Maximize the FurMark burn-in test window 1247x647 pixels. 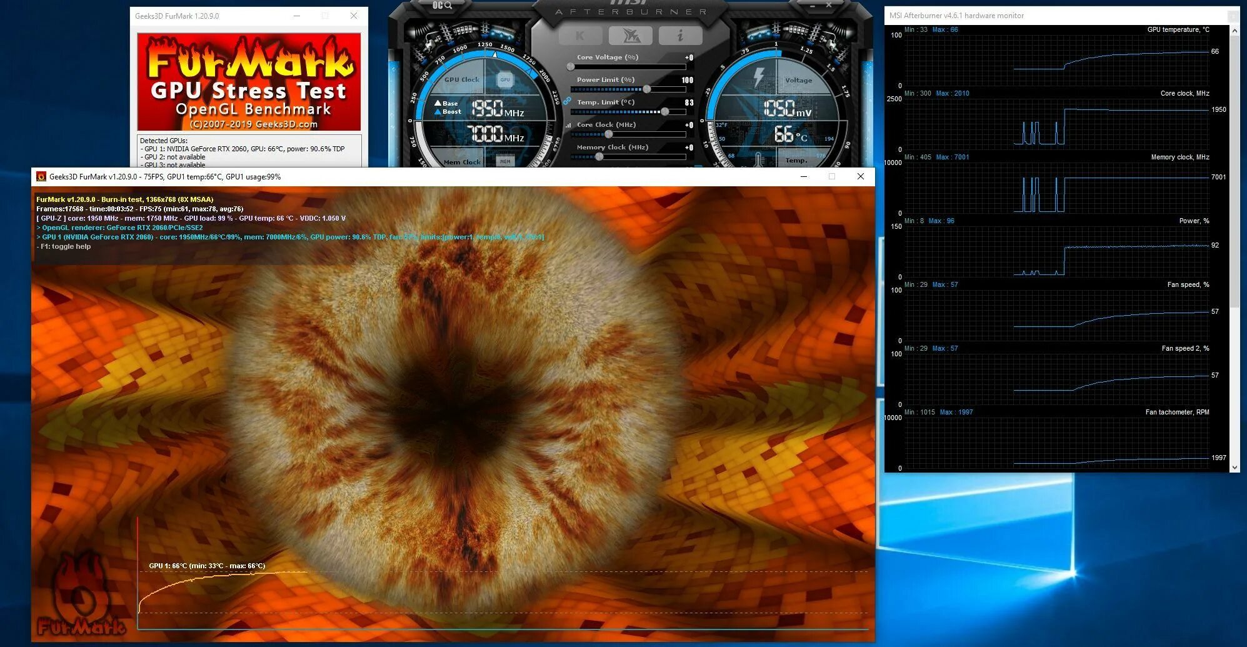tap(832, 177)
